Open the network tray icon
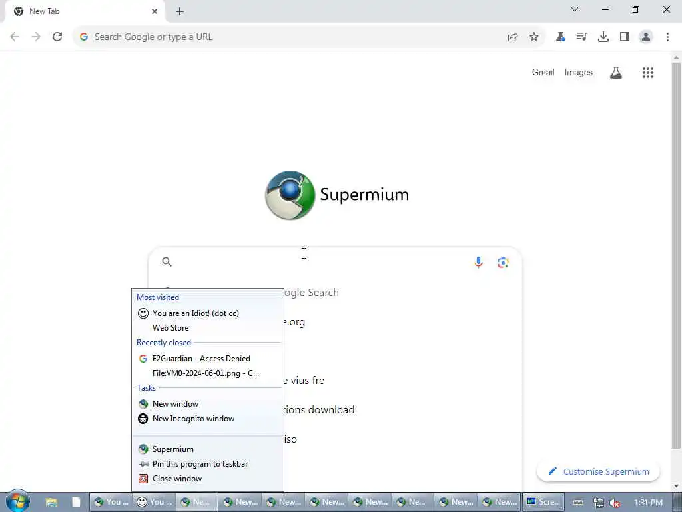Screen dimensions: 682x512 point(599,503)
